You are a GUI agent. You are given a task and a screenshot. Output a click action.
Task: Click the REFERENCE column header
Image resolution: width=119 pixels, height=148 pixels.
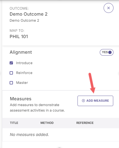coord(85,123)
